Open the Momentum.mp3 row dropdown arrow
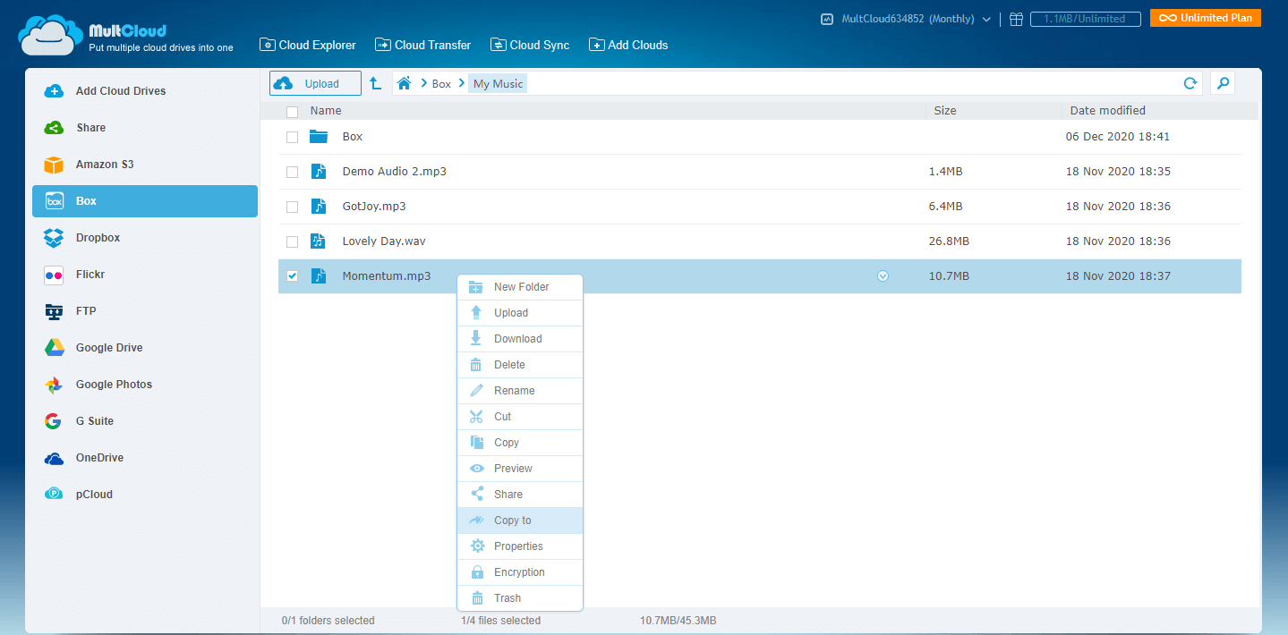The width and height of the screenshot is (1288, 635). pos(883,276)
